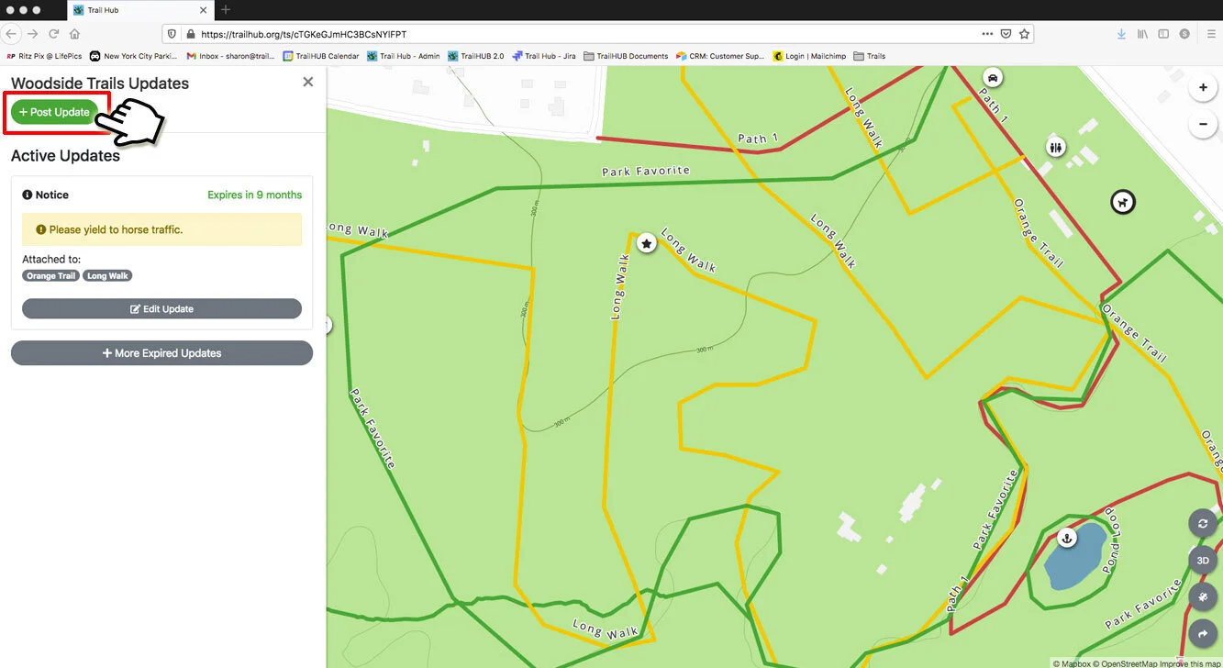Open Trail Hub - Jira bookmark
The height and width of the screenshot is (668, 1223).
tap(544, 56)
